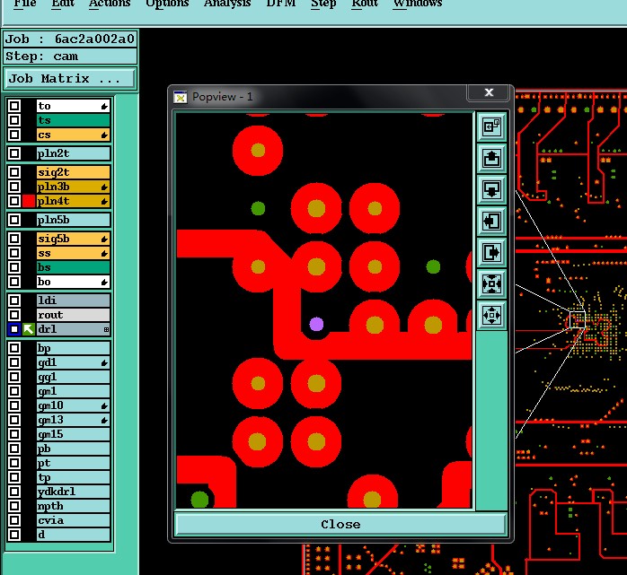The image size is (627, 575).
Task: Click the red color swatch beside pln4t
Action: [x=29, y=201]
